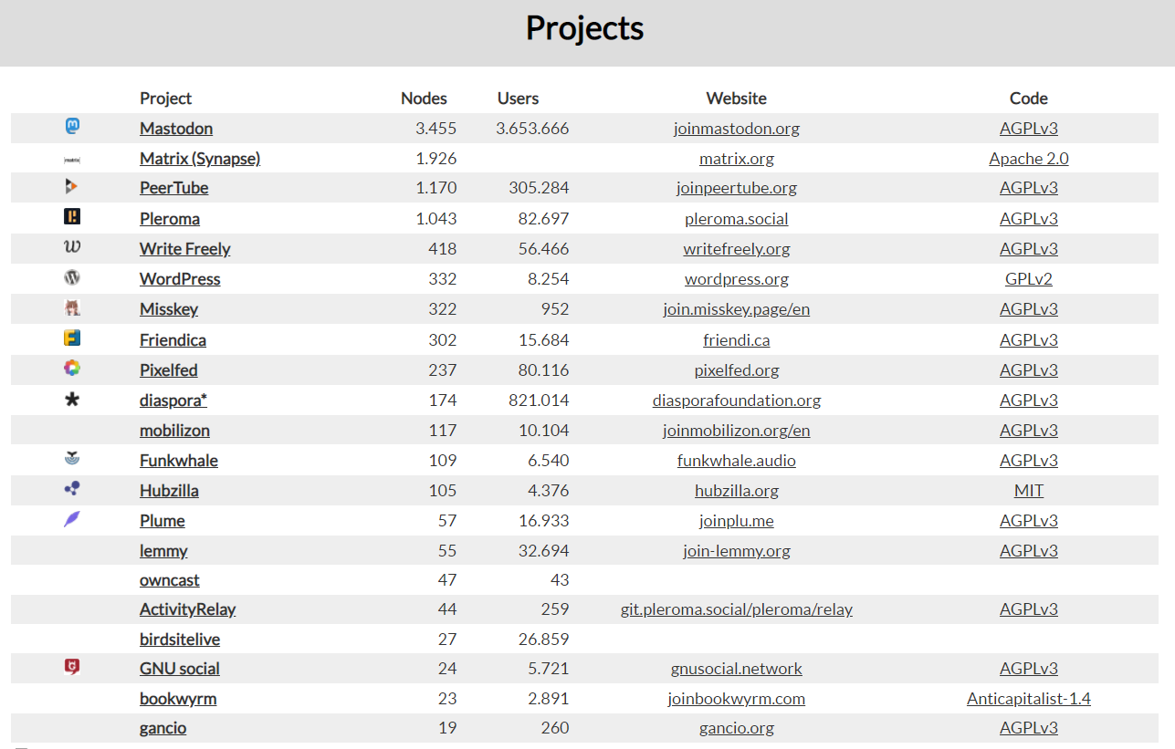The width and height of the screenshot is (1175, 749).
Task: Visit the wordpress.org website link
Action: coord(737,279)
